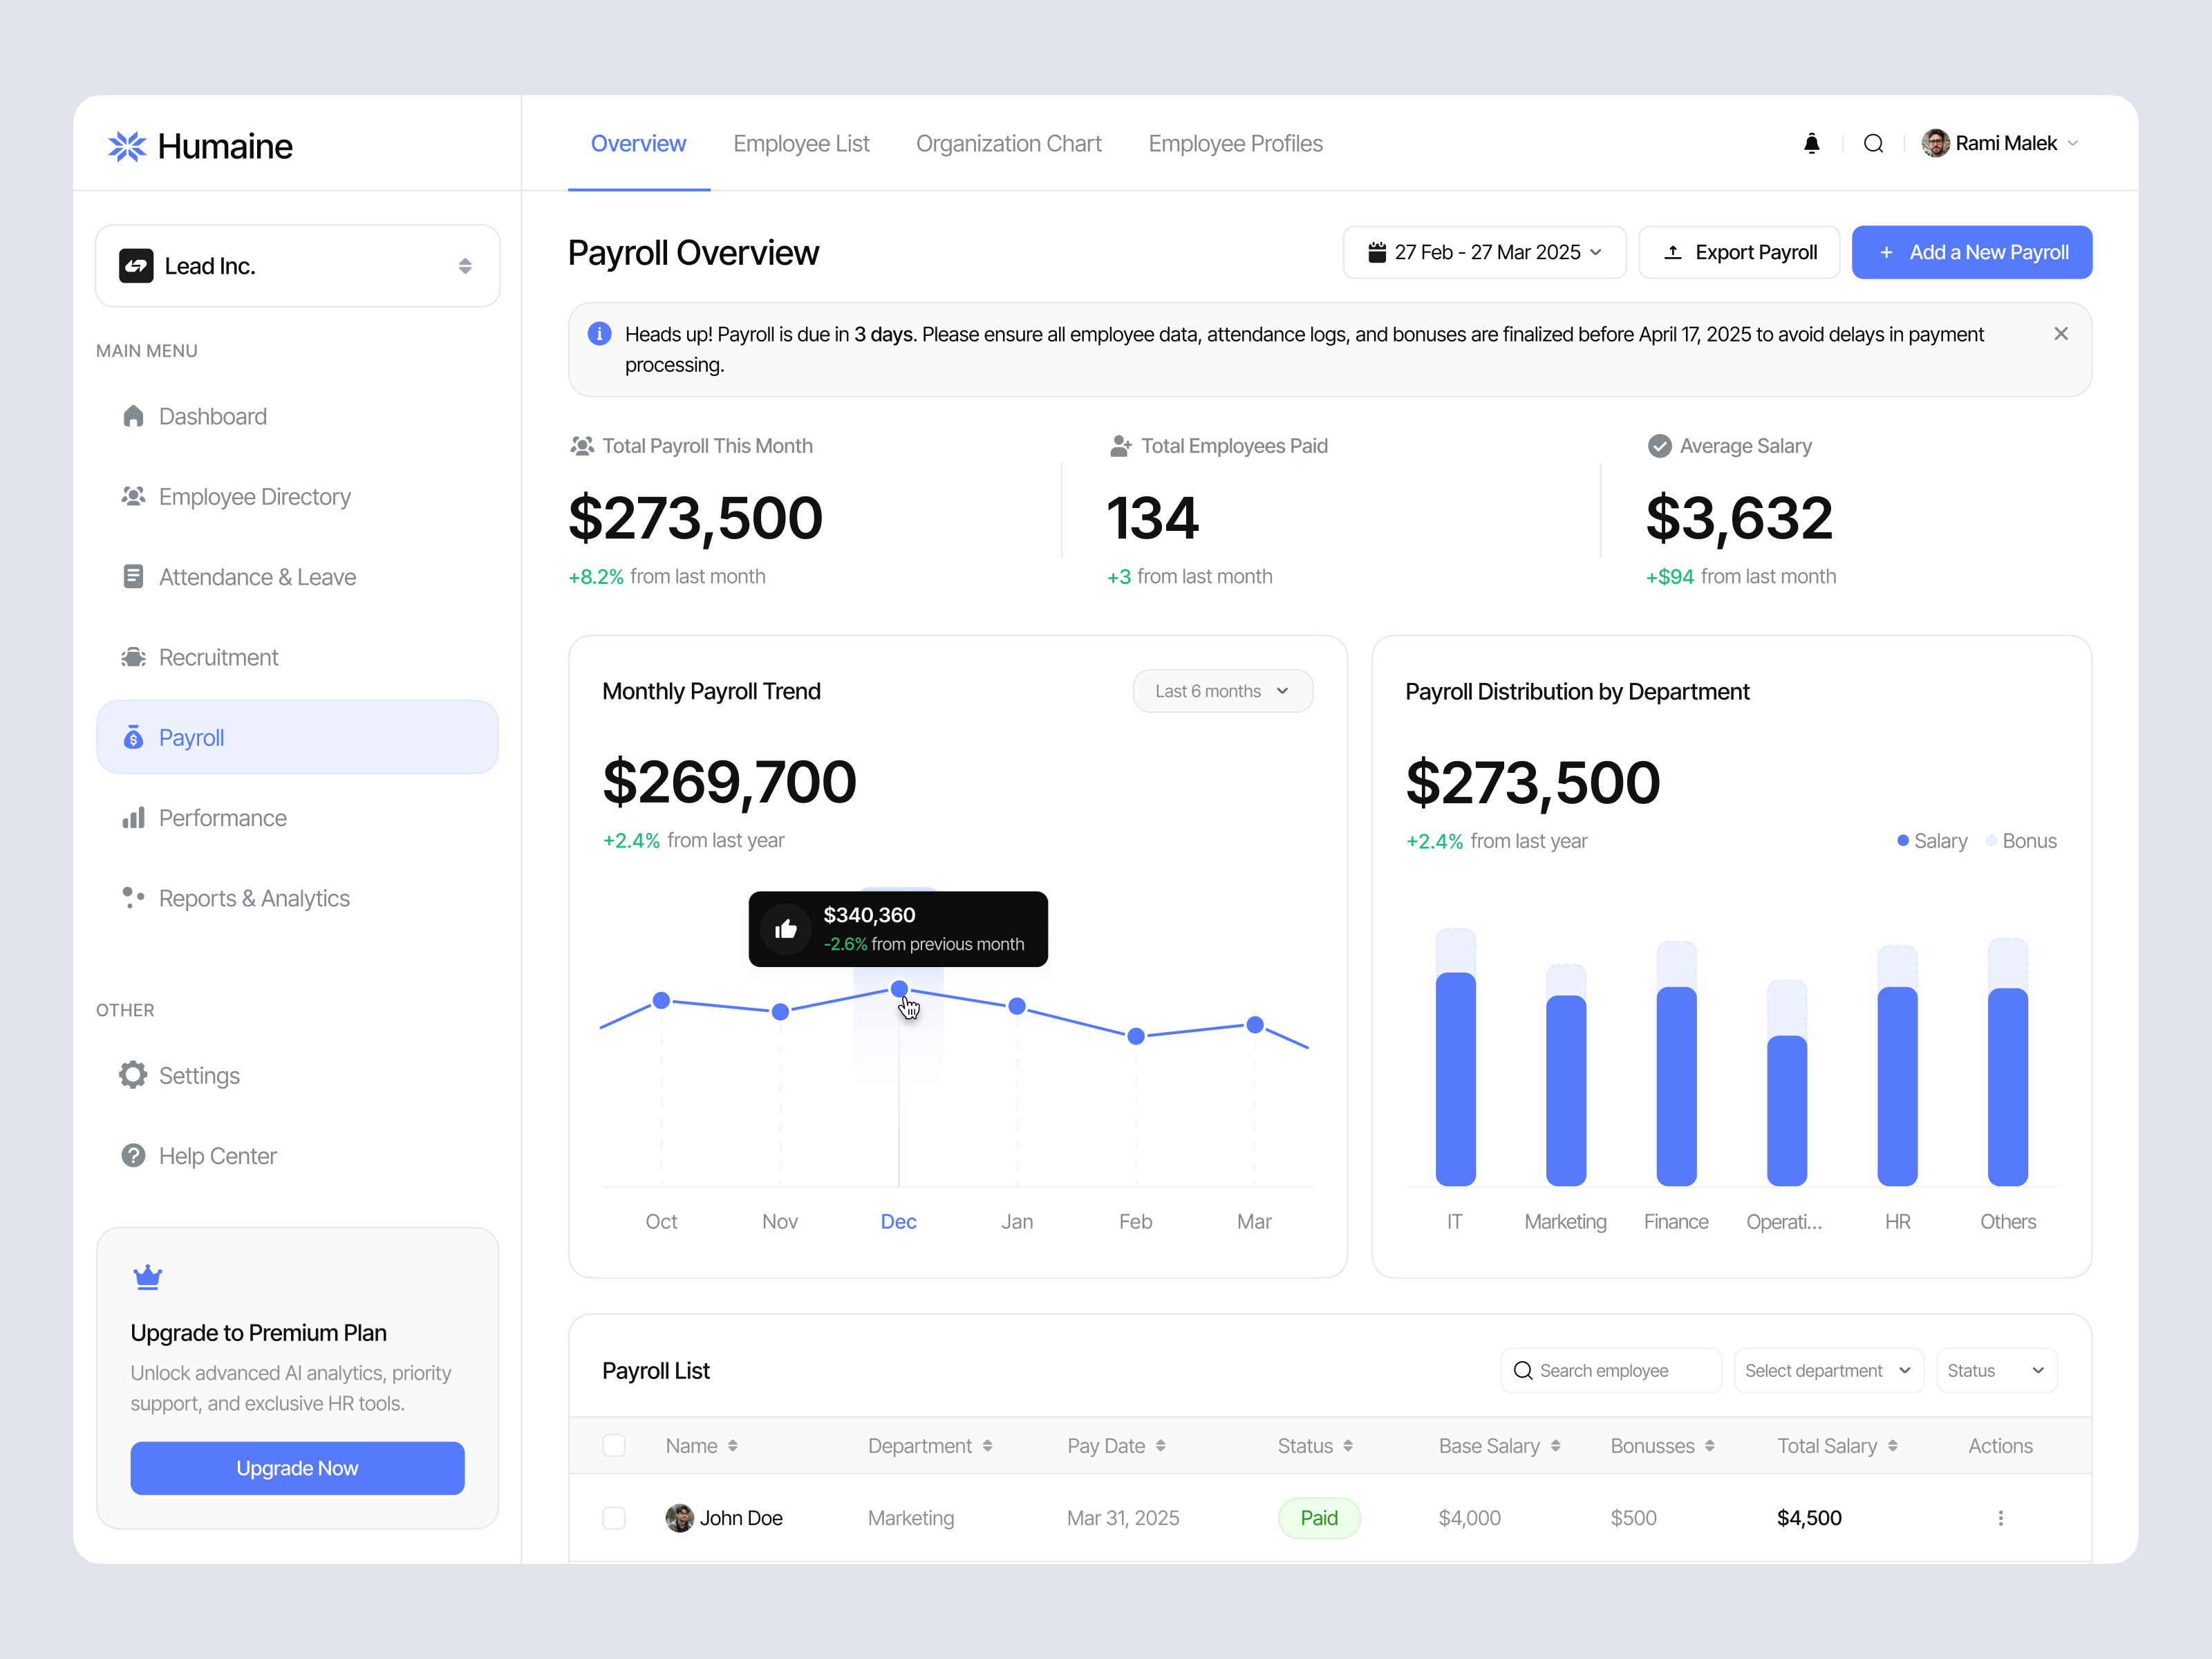Click the Employee Directory icon
The height and width of the screenshot is (1659, 2212).
(133, 496)
